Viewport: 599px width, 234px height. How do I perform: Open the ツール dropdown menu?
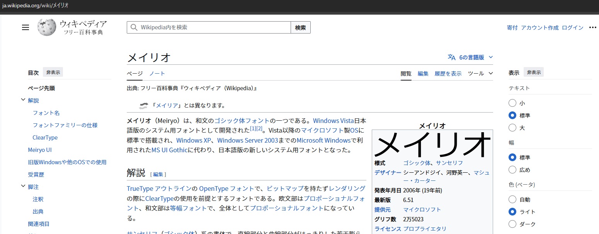coord(480,73)
